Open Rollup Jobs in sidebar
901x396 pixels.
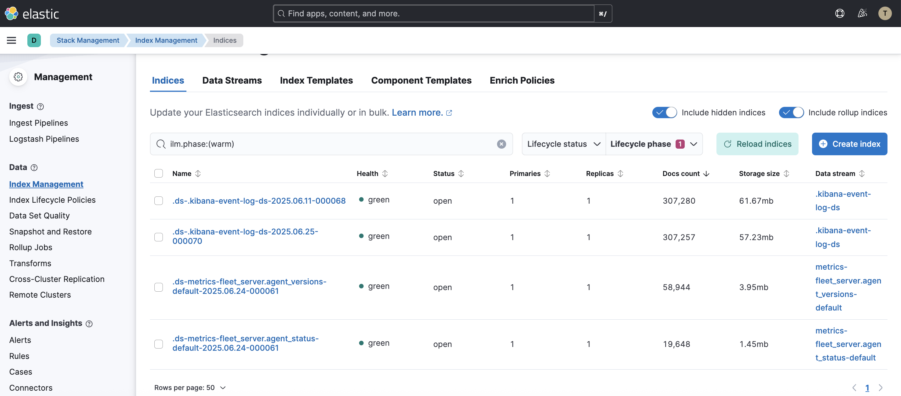31,247
